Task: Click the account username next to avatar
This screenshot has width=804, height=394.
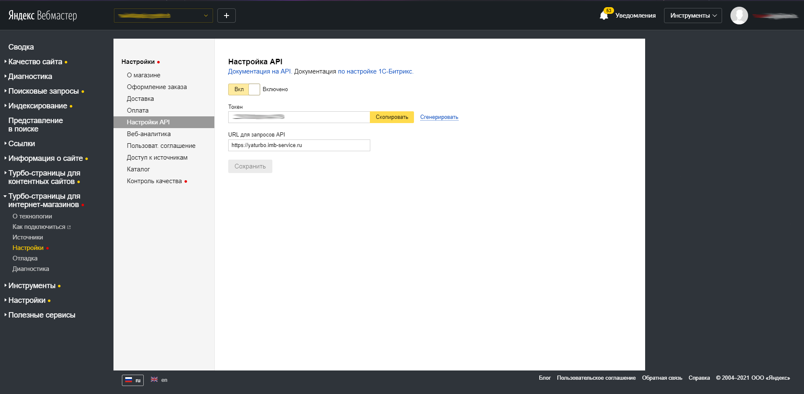Action: [775, 16]
